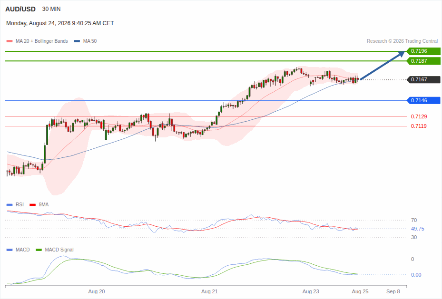442x299 pixels.
Task: Click the RSI legend label
Action: (x=20, y=205)
